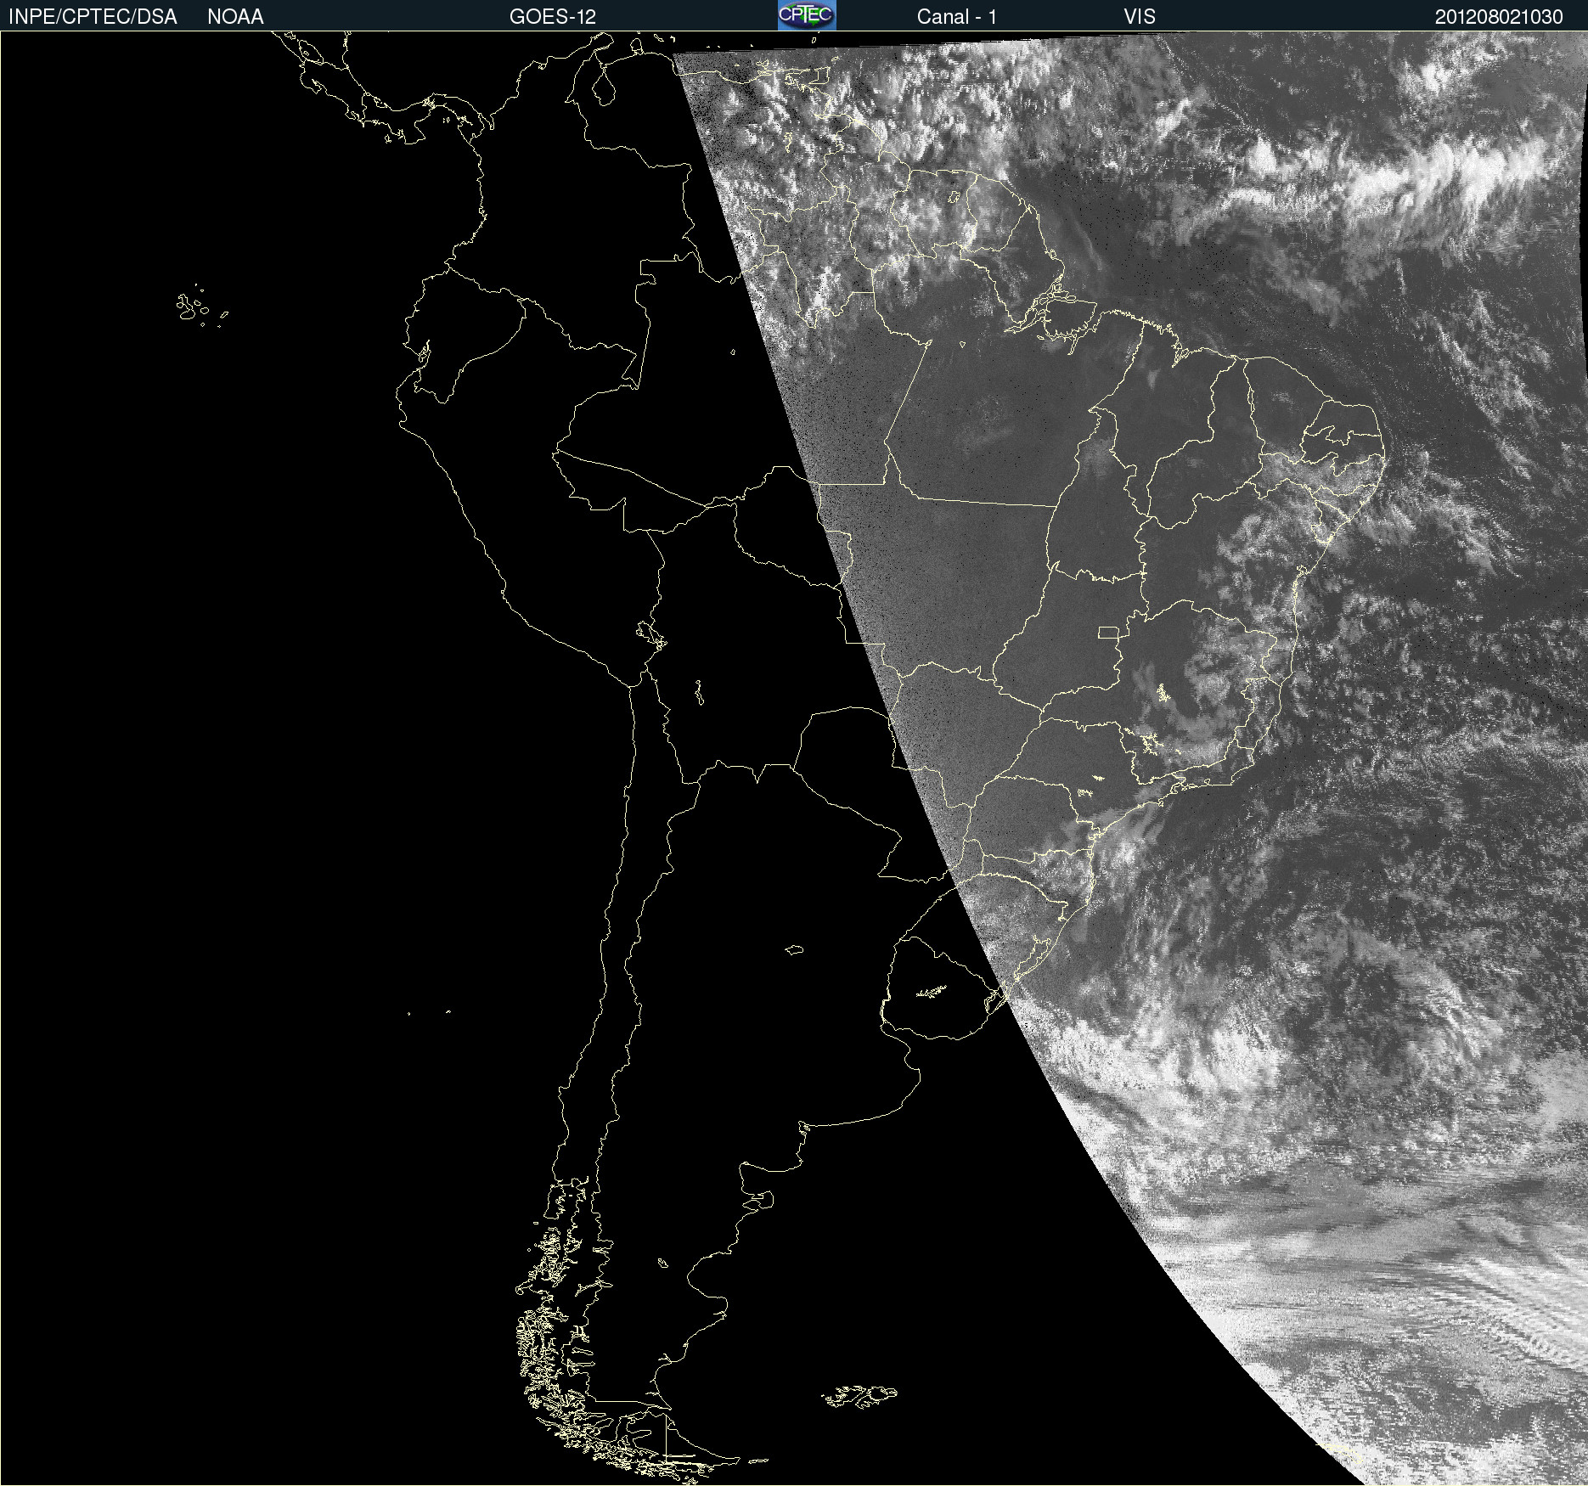This screenshot has width=1588, height=1486.
Task: Click the VIS label in the header
Action: pyautogui.click(x=1140, y=17)
